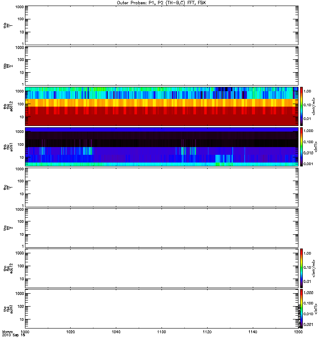323x344 pixels.
Task: Click the empty thc fbk edc12 plot panel
Action: [x=161, y=268]
